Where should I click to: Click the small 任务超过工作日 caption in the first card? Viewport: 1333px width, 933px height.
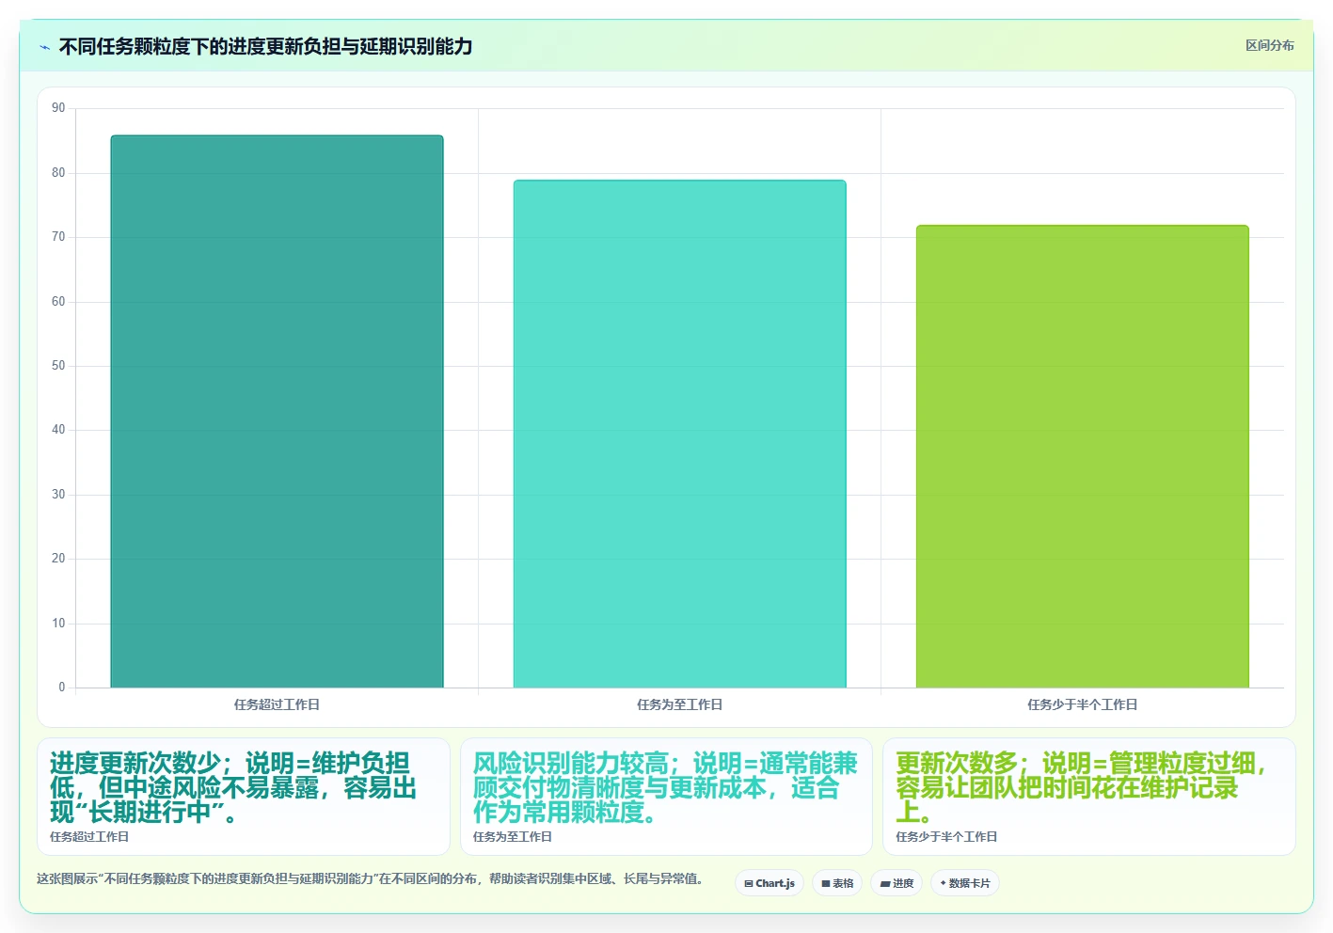point(89,837)
